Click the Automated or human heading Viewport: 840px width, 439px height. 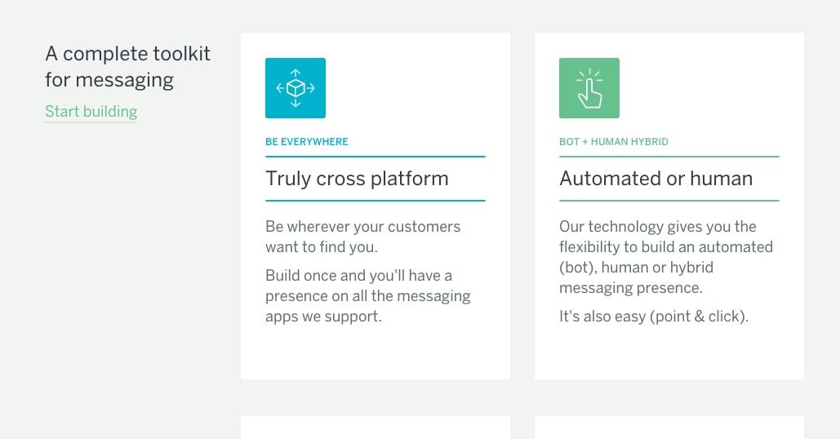click(x=656, y=179)
